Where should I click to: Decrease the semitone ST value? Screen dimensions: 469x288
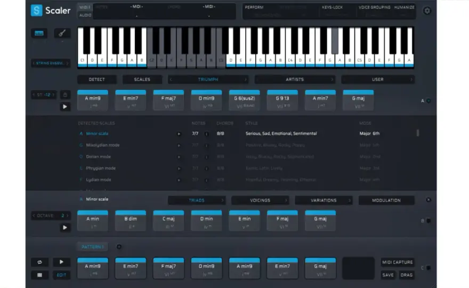tap(34, 95)
